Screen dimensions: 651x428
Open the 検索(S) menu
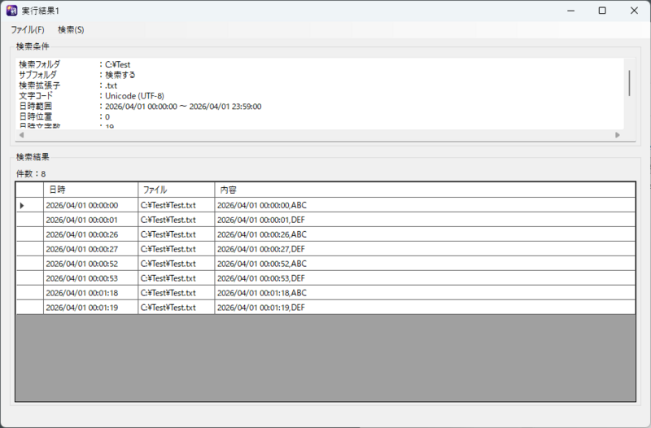click(71, 30)
